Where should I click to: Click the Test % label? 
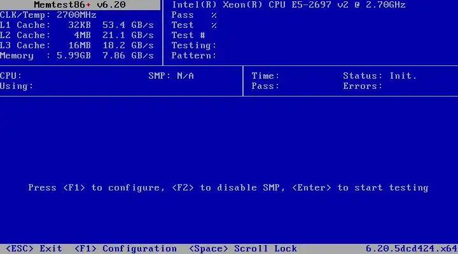tap(194, 25)
